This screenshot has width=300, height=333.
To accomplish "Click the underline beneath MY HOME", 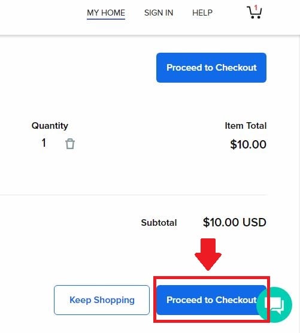I will 106,19.
